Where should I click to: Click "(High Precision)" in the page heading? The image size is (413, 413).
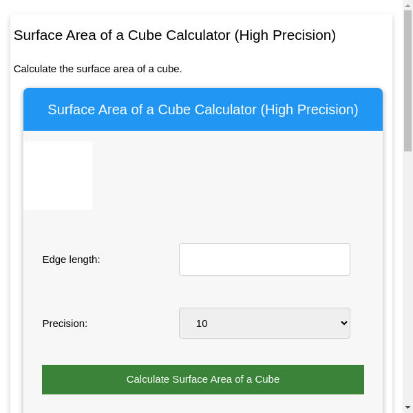click(285, 35)
